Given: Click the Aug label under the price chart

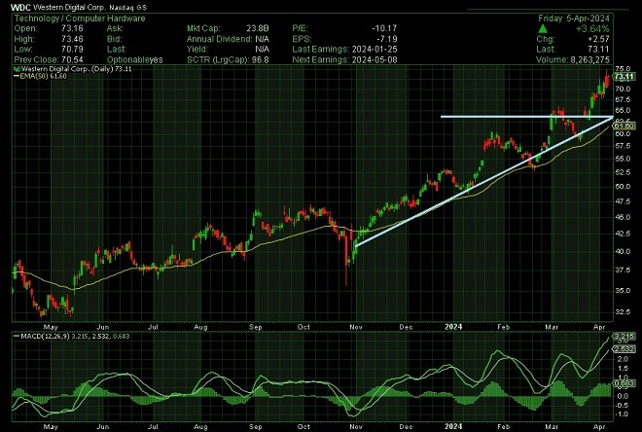Looking at the screenshot, I should 200,327.
